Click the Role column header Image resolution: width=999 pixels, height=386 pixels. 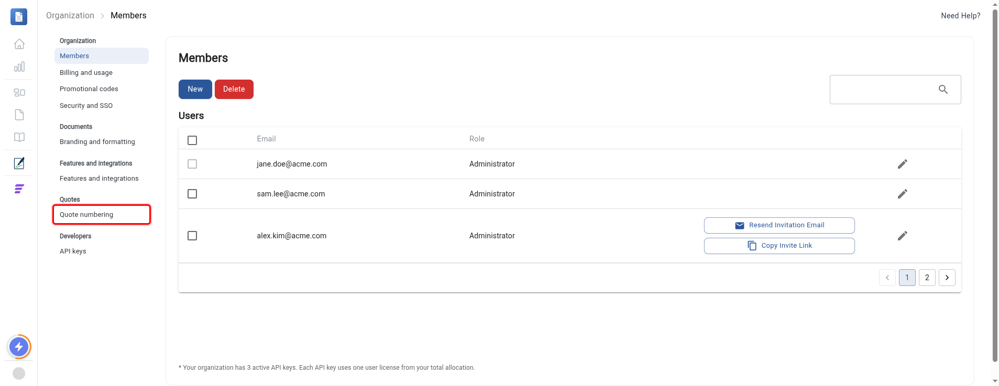(x=477, y=139)
